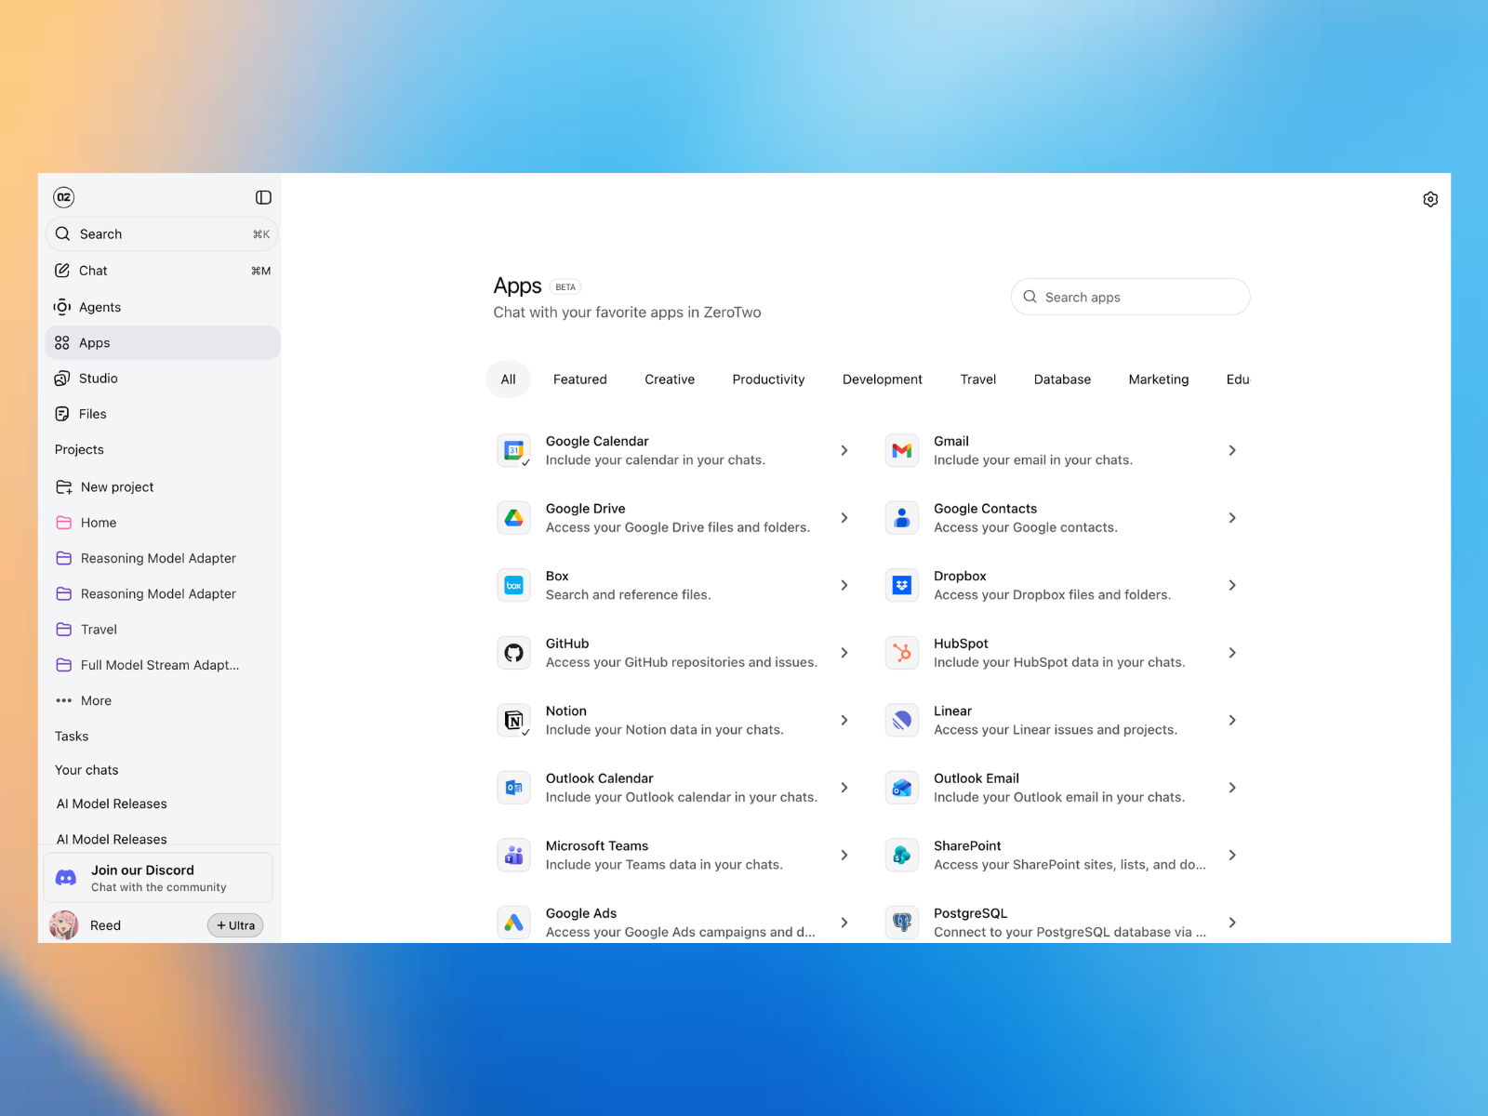Open the Agents sidebar item
This screenshot has height=1116, width=1488.
point(100,307)
